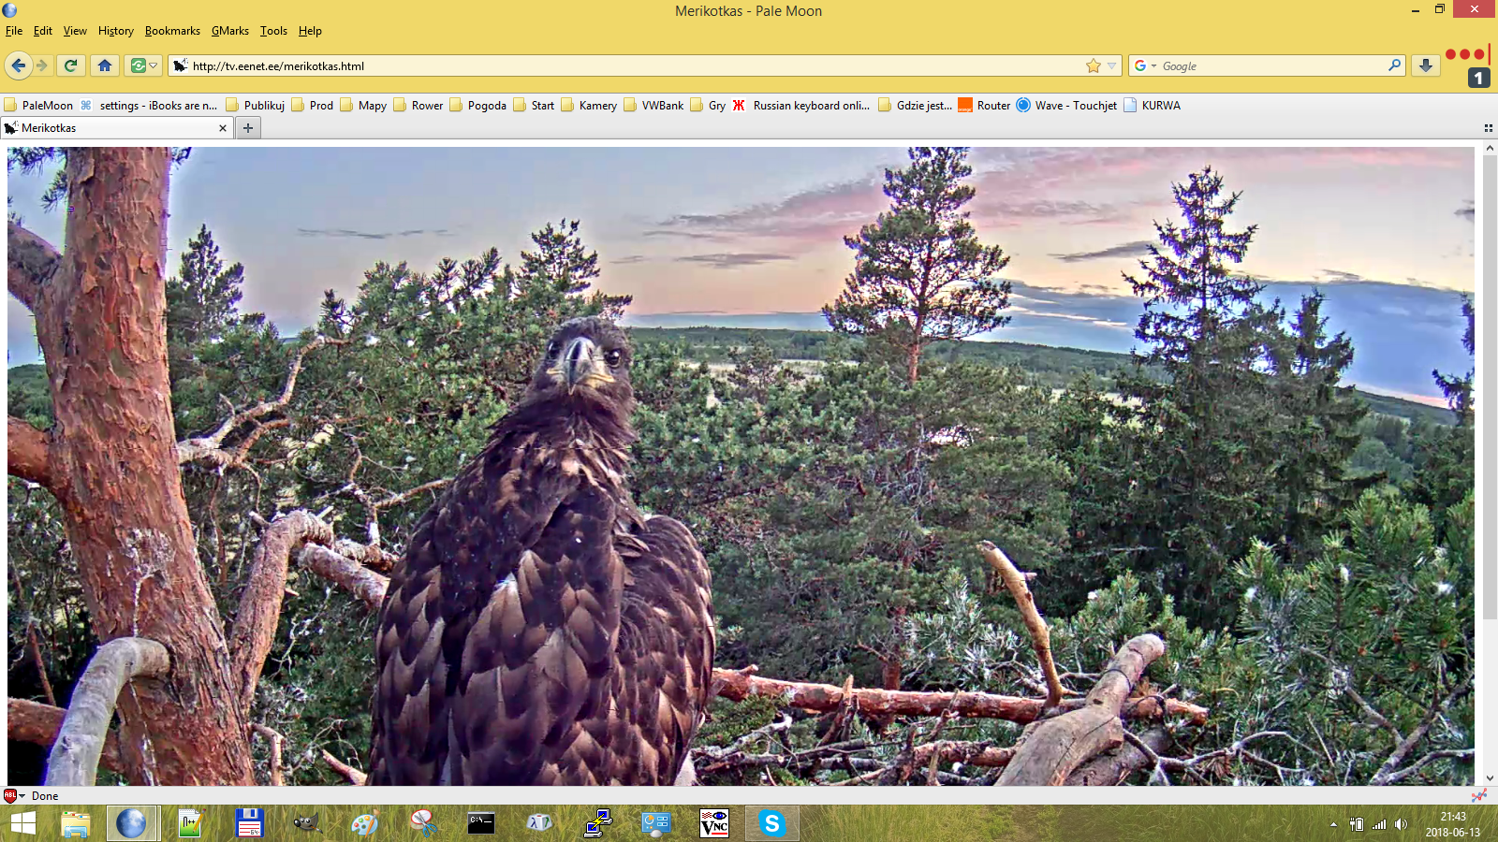Launch the notepad editor taskbar icon
The width and height of the screenshot is (1498, 842).
click(190, 823)
